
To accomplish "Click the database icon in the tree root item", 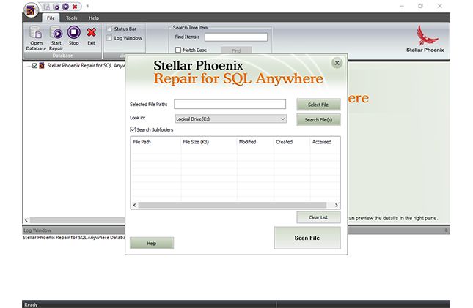I will (x=42, y=65).
